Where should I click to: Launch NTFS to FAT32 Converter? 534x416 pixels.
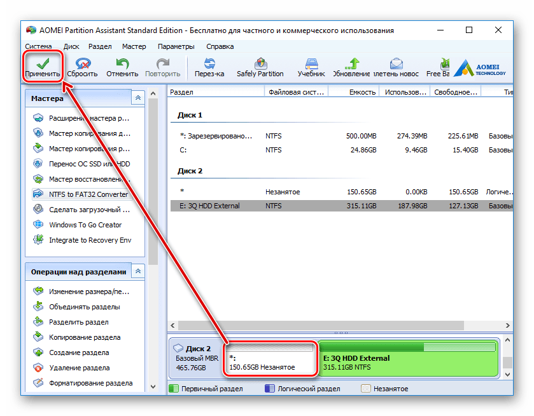(82, 194)
